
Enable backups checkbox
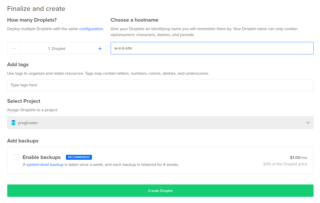17,157
